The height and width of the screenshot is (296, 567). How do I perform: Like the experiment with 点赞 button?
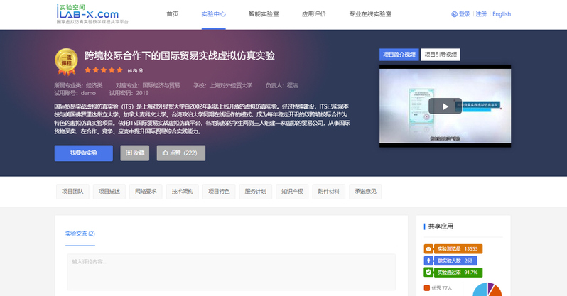click(x=180, y=153)
